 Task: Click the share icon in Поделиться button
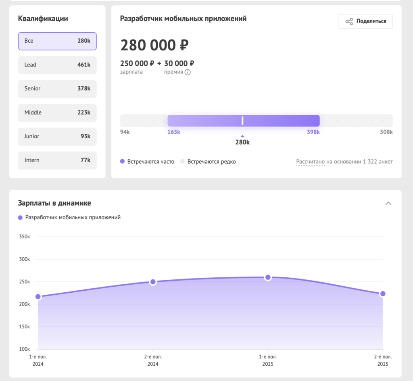[x=349, y=21]
